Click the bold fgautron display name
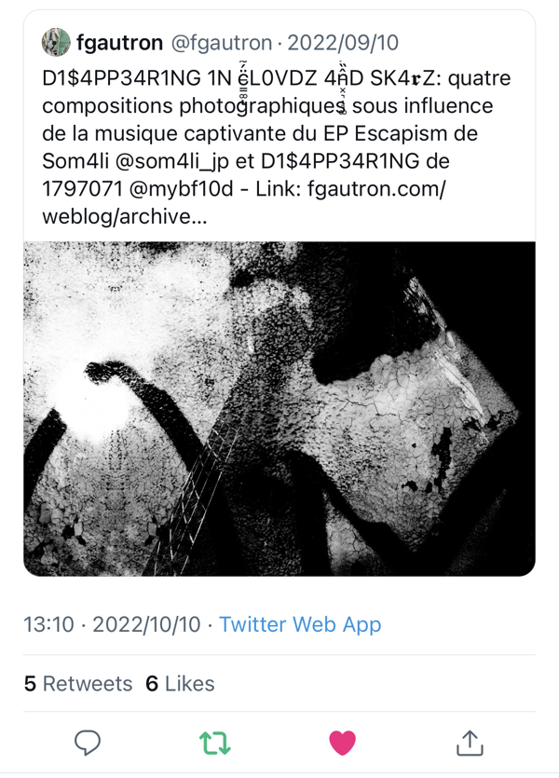The width and height of the screenshot is (559, 778). pyautogui.click(x=119, y=43)
